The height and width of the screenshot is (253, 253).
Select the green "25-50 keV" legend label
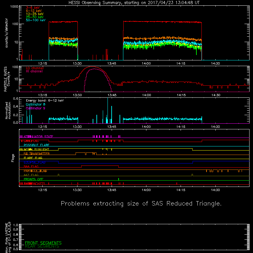(x=35, y=17)
